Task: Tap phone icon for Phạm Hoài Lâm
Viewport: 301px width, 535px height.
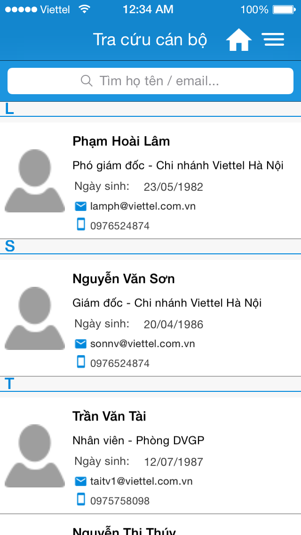Action: 81,225
